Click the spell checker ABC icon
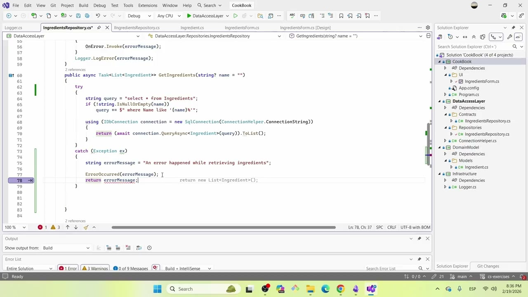Image resolution: width=528 pixels, height=297 pixels. click(x=292, y=16)
